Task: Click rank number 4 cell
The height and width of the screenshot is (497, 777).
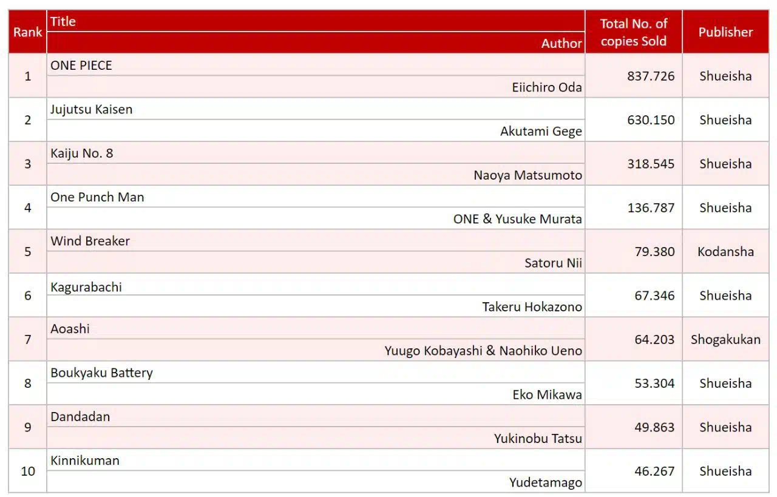Action: [x=27, y=208]
